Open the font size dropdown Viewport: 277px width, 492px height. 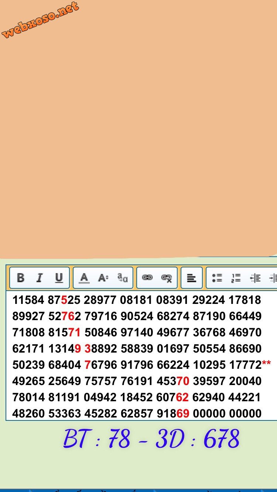[x=103, y=278]
